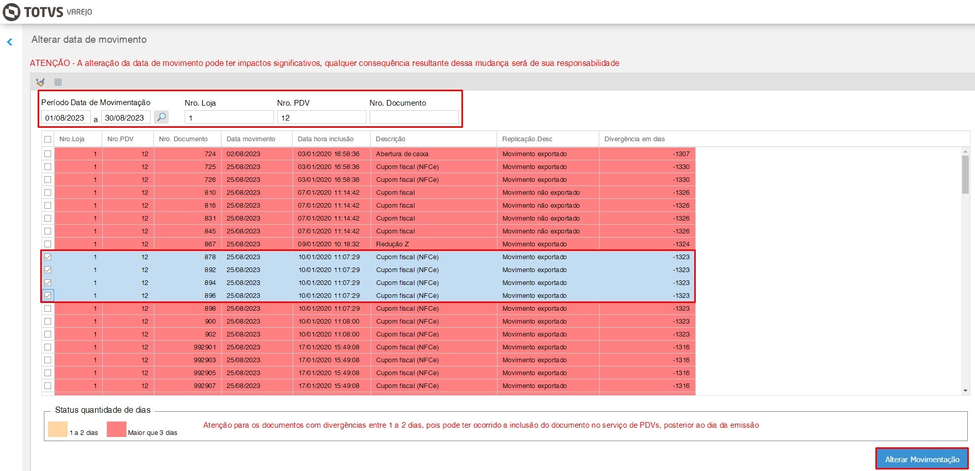Check the row for document 724
Screen dimensions: 975x471
click(48, 154)
